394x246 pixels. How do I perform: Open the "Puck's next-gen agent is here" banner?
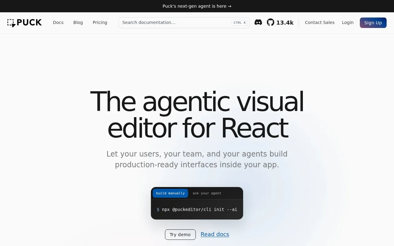197,6
